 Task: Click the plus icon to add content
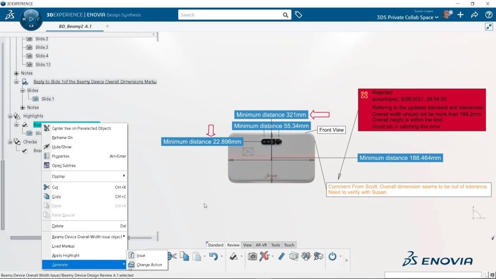coord(460,15)
